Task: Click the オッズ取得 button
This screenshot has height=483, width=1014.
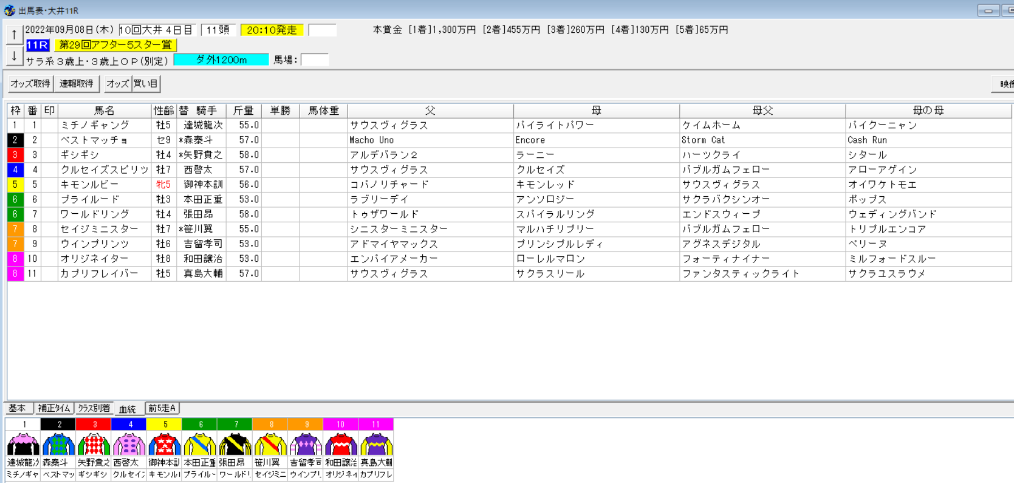Action: 31,84
